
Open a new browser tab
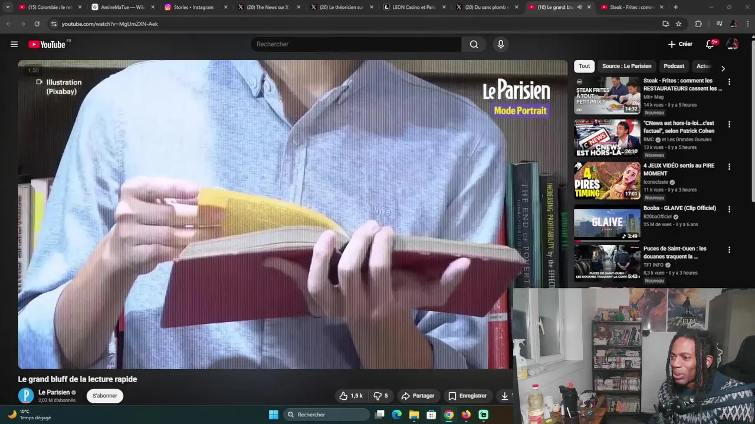(675, 7)
